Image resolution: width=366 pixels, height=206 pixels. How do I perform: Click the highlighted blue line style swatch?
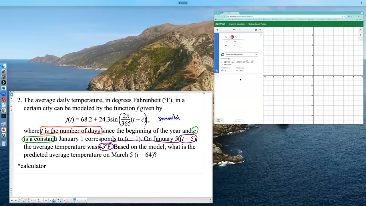(x=75, y=199)
